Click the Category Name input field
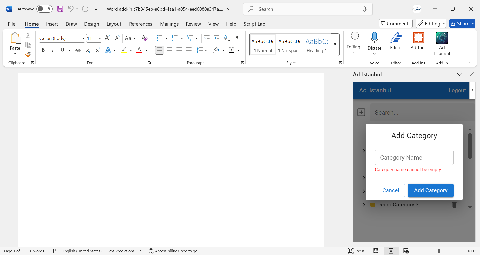The width and height of the screenshot is (480, 255). [x=414, y=157]
